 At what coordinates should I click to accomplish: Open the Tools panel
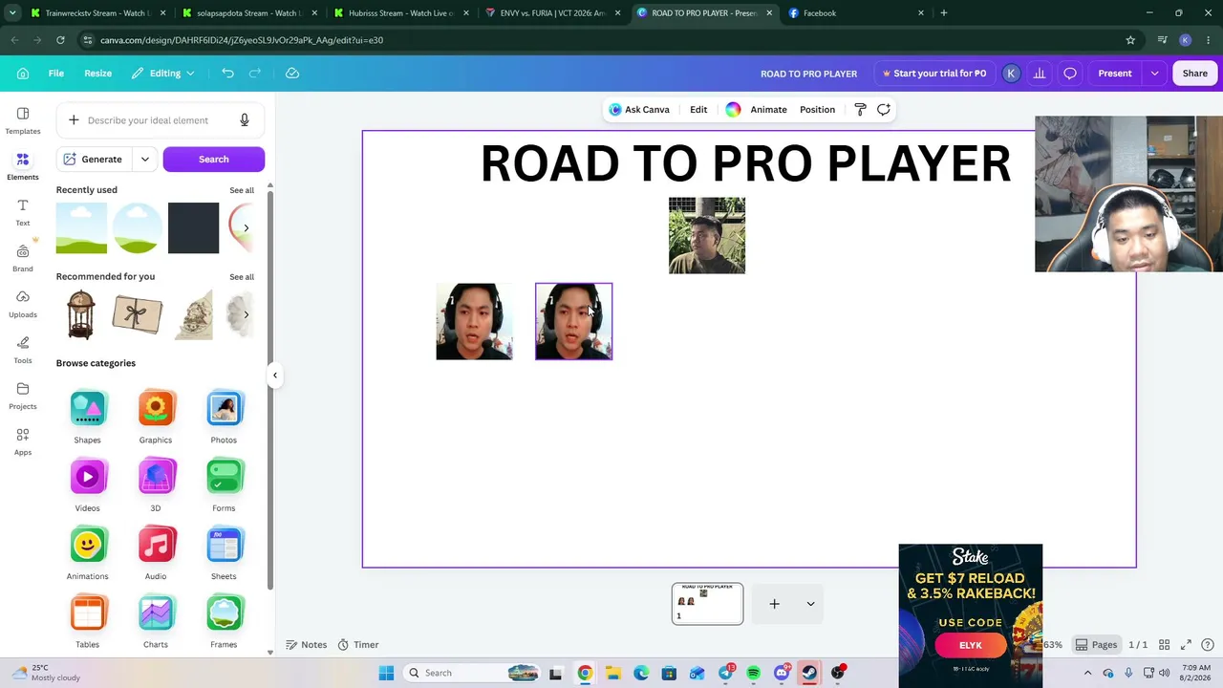23,350
